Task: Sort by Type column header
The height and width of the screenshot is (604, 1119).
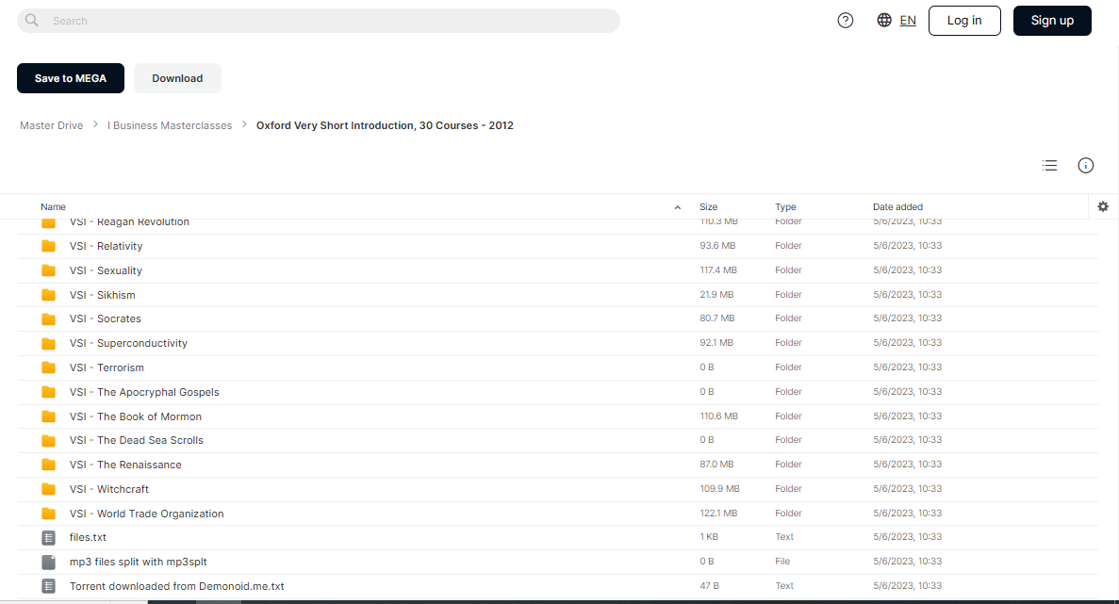Action: [785, 206]
